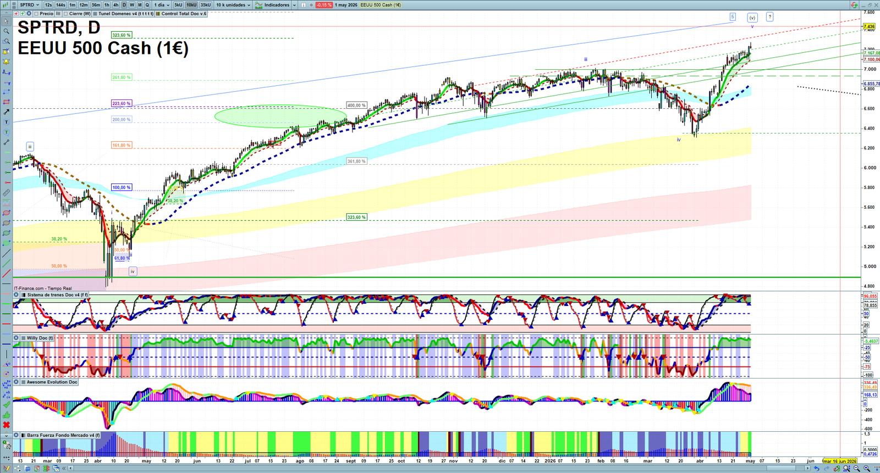This screenshot has height=473, width=880.
Task: Toggle the Precio checkbox
Action: [36, 14]
